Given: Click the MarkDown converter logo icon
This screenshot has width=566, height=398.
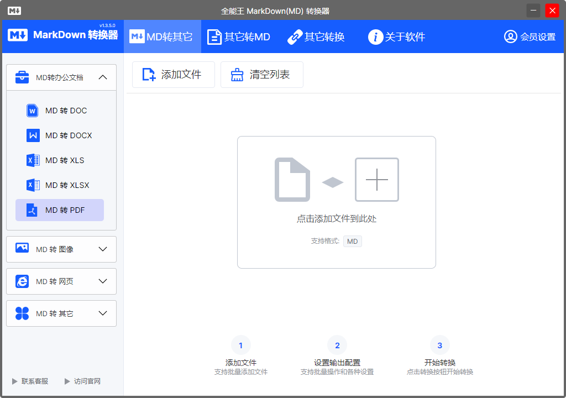Looking at the screenshot, I should click(x=17, y=35).
